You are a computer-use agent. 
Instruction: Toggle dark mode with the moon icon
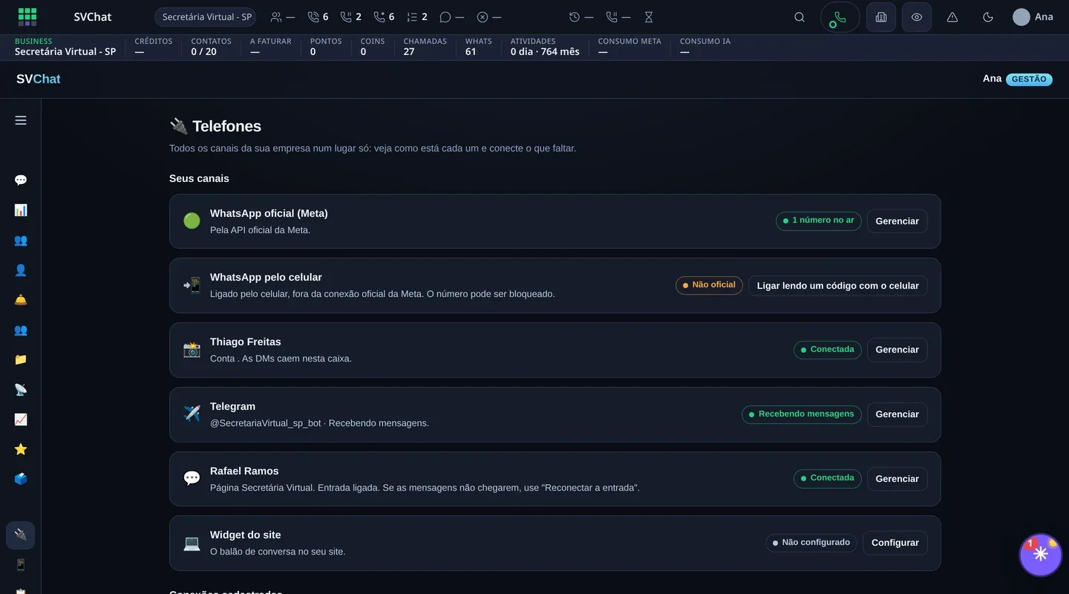pos(988,17)
